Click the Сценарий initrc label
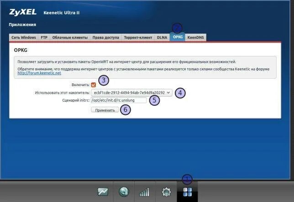Viewport: 294px width, 202px height. click(76, 100)
